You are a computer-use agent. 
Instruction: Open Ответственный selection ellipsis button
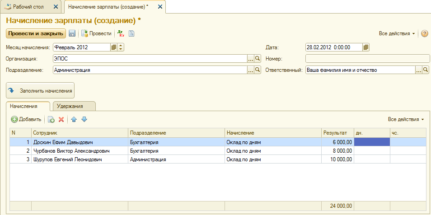click(x=419, y=70)
